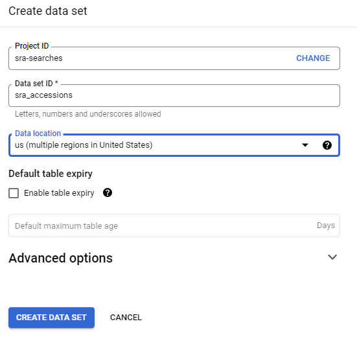Expand Advanced options with the chevron
This screenshot has width=357, height=350.
332,257
